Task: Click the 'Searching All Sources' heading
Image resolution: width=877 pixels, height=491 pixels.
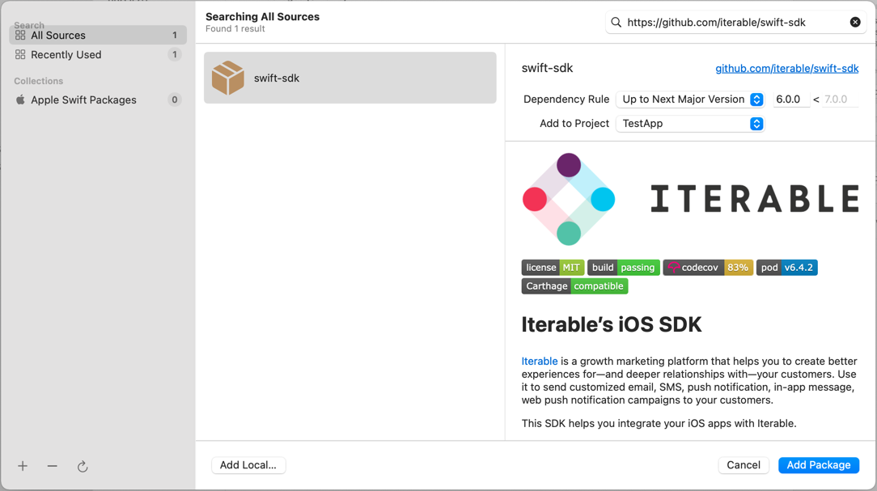Action: point(262,17)
